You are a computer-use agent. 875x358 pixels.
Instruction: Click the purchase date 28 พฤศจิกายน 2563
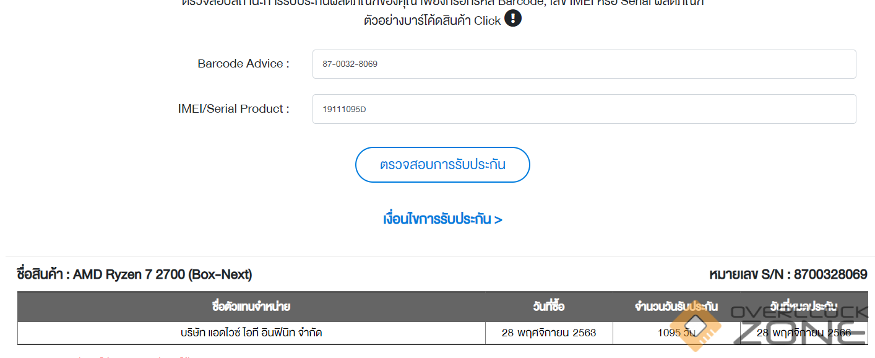pyautogui.click(x=549, y=333)
